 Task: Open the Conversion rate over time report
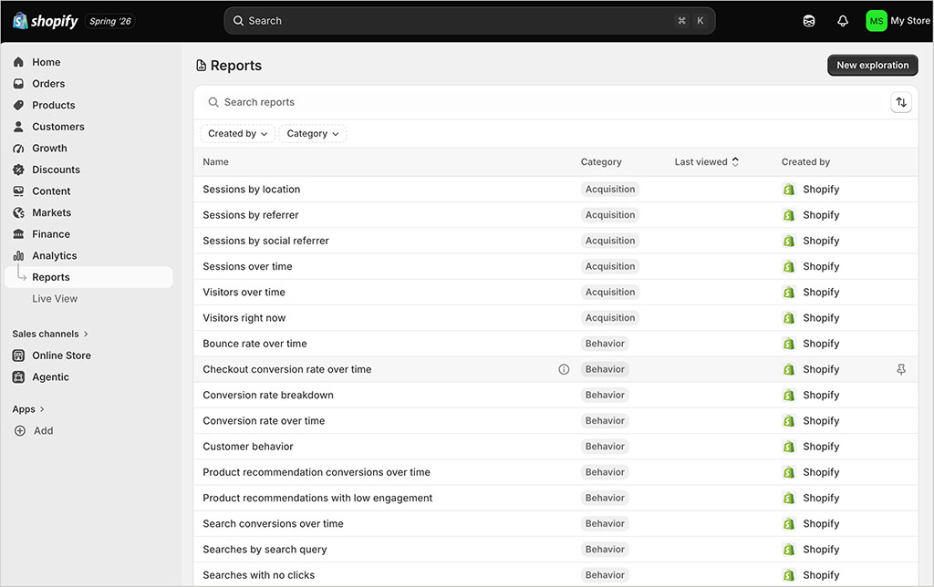point(264,421)
